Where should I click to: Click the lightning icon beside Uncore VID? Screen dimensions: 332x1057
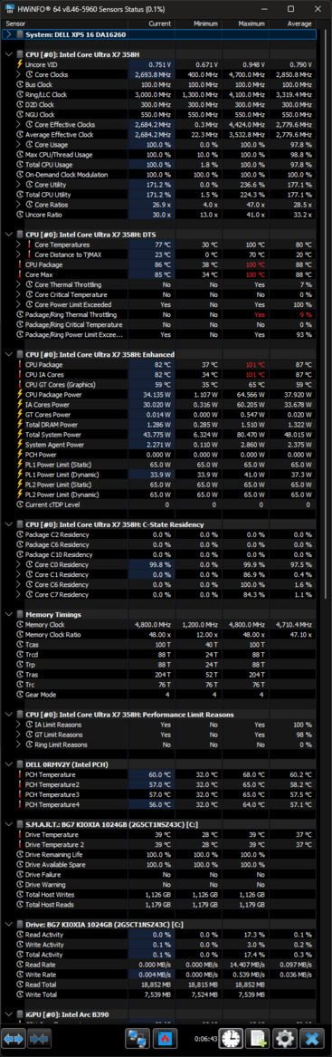point(20,63)
